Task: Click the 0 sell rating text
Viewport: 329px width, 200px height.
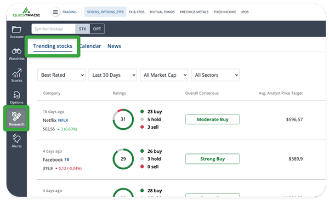Action: tap(153, 167)
